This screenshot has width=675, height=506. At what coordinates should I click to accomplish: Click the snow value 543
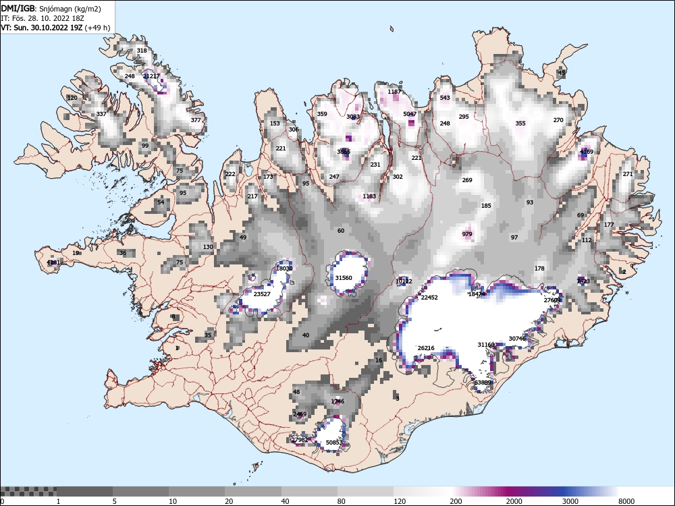tap(445, 98)
